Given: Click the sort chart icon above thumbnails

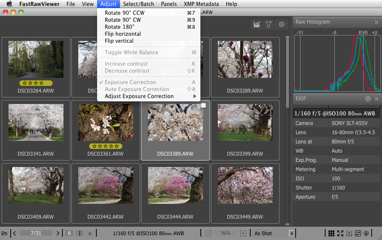Looking at the screenshot, I should pos(257,24).
